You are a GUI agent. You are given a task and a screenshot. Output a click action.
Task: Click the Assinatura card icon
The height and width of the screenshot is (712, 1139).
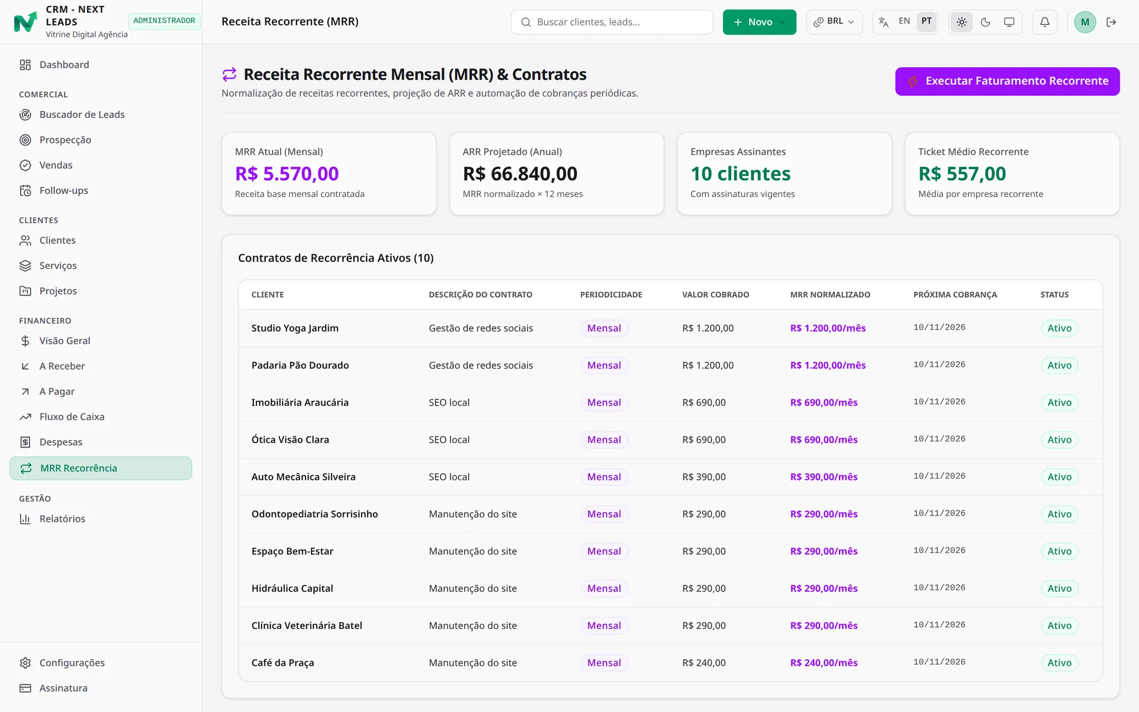click(x=25, y=688)
